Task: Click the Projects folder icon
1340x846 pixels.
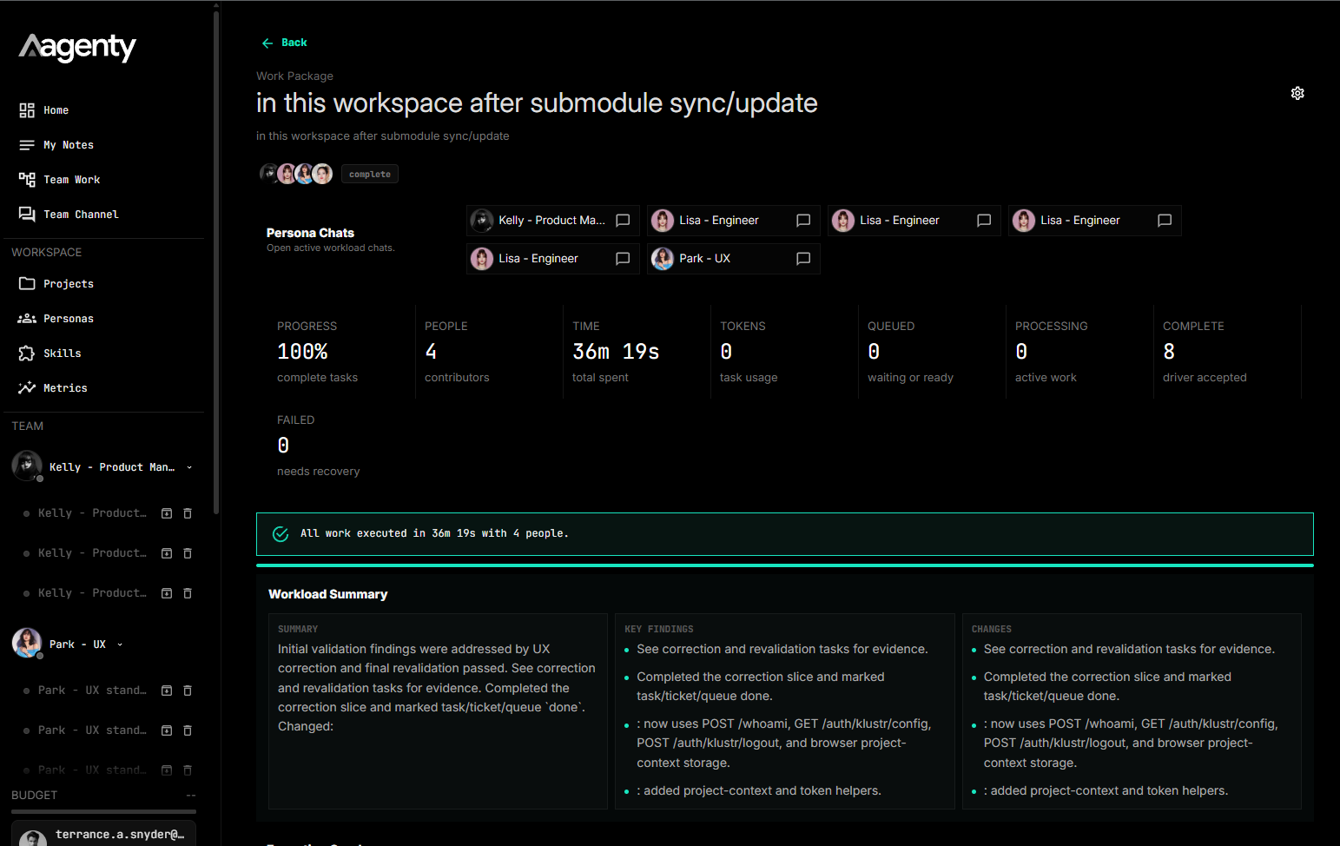Action: (x=27, y=284)
